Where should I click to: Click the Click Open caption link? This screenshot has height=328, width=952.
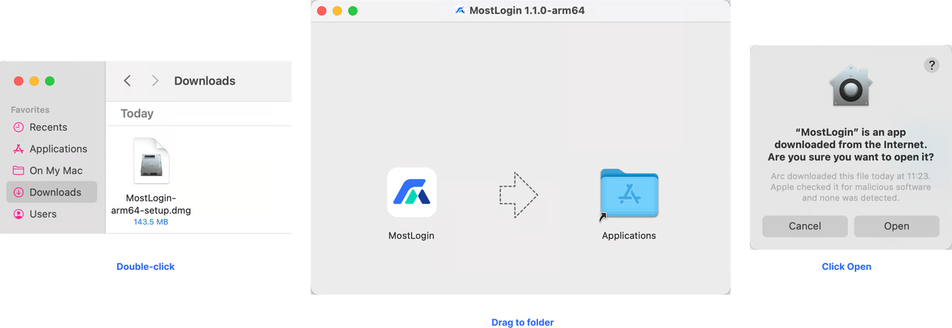click(x=846, y=267)
